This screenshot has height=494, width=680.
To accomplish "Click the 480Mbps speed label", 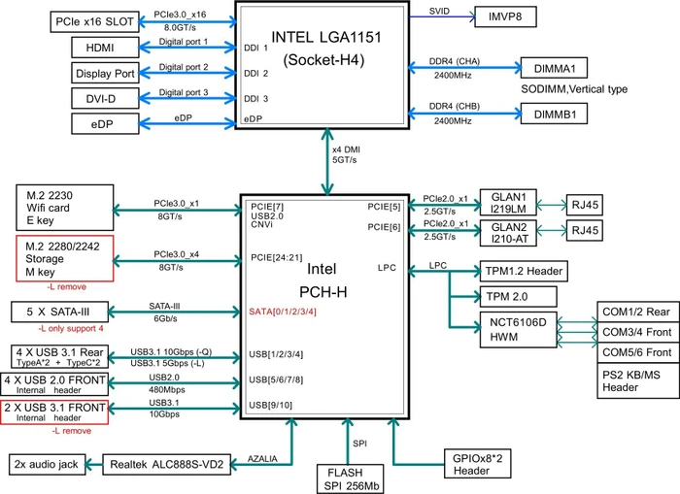I will [167, 389].
